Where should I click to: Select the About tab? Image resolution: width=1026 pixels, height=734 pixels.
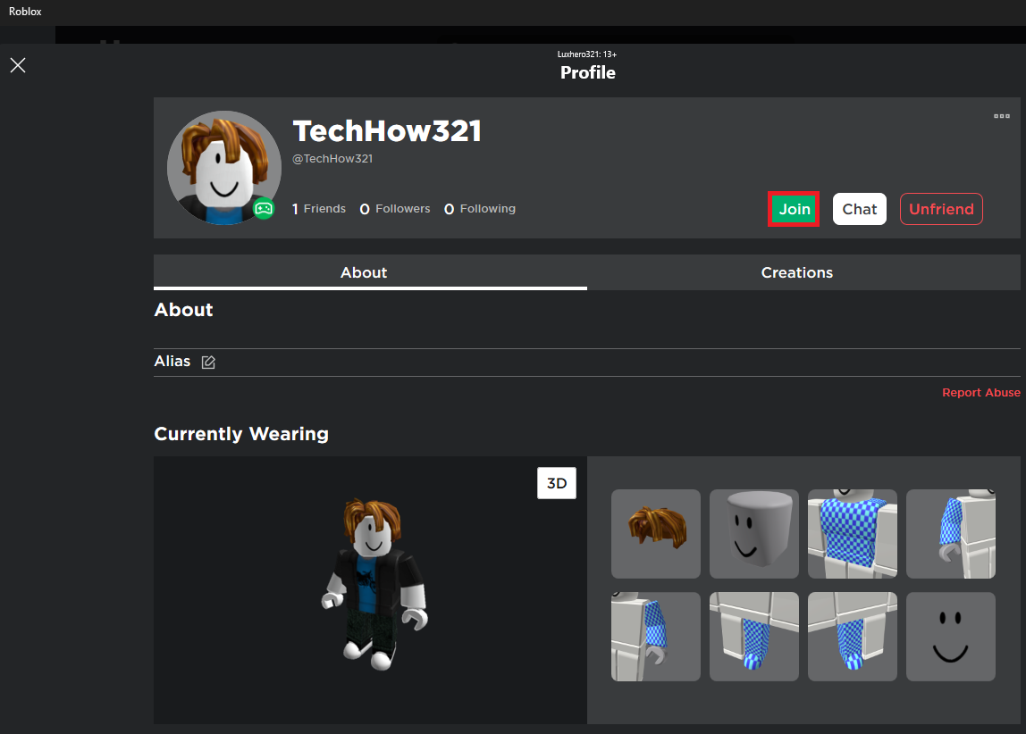coord(363,272)
